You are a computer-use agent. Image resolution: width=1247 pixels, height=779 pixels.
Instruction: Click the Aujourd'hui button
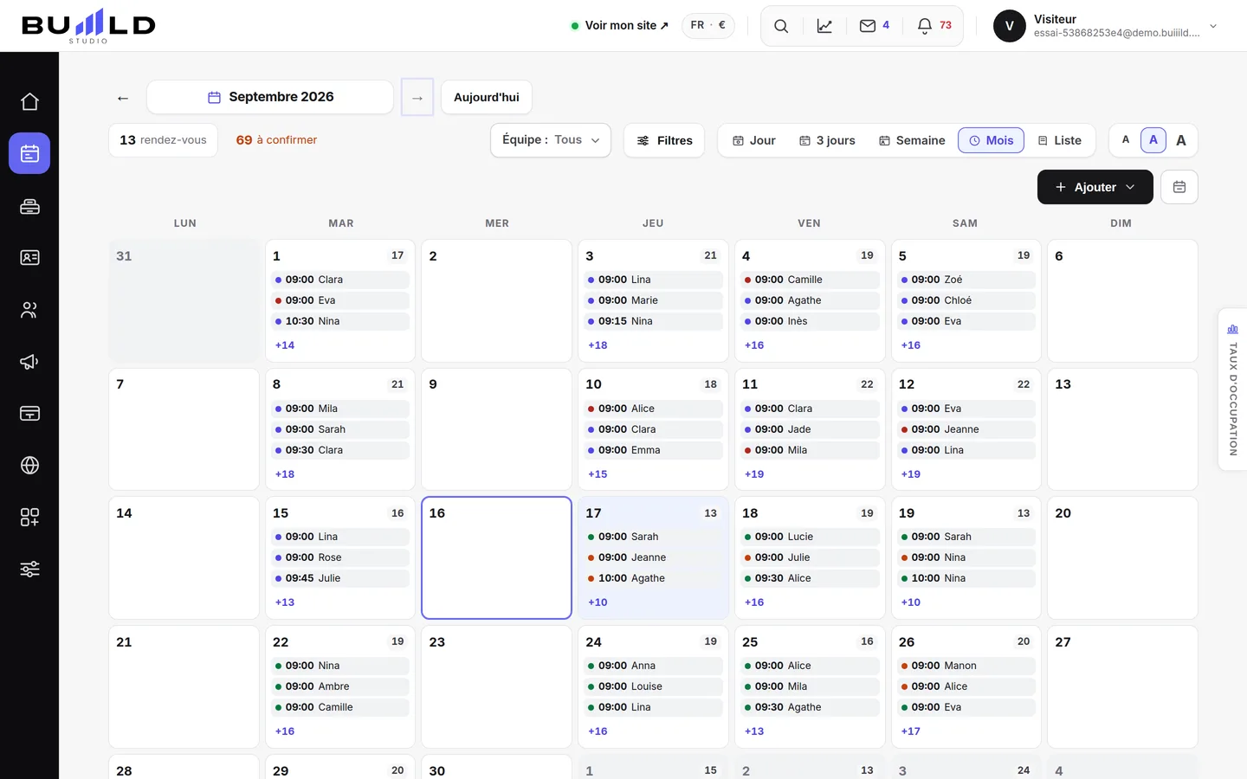(x=487, y=97)
